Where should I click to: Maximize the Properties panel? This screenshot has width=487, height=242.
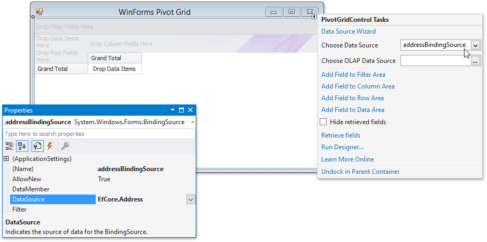182,110
